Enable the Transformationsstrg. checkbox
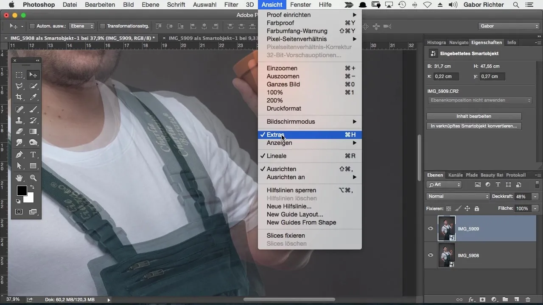The width and height of the screenshot is (543, 305). click(102, 26)
